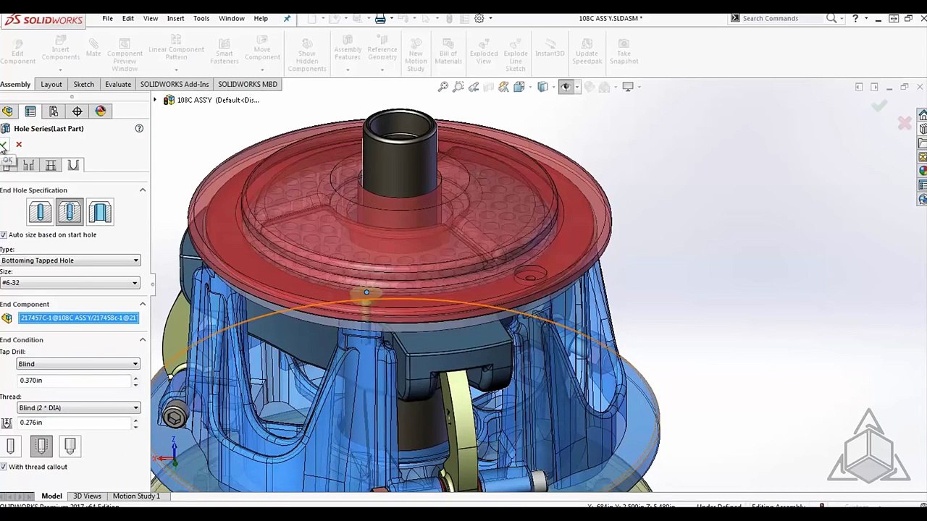Screen dimensions: 927x521
Task: Open the Hide/Show Items icon
Action: [x=566, y=87]
